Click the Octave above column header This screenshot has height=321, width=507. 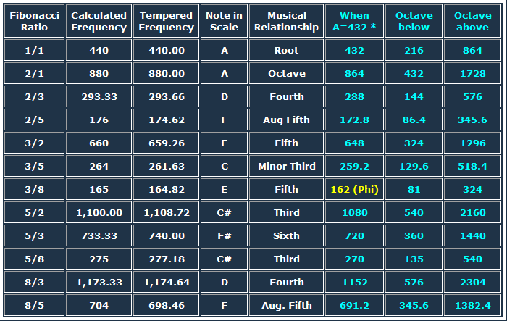point(473,21)
